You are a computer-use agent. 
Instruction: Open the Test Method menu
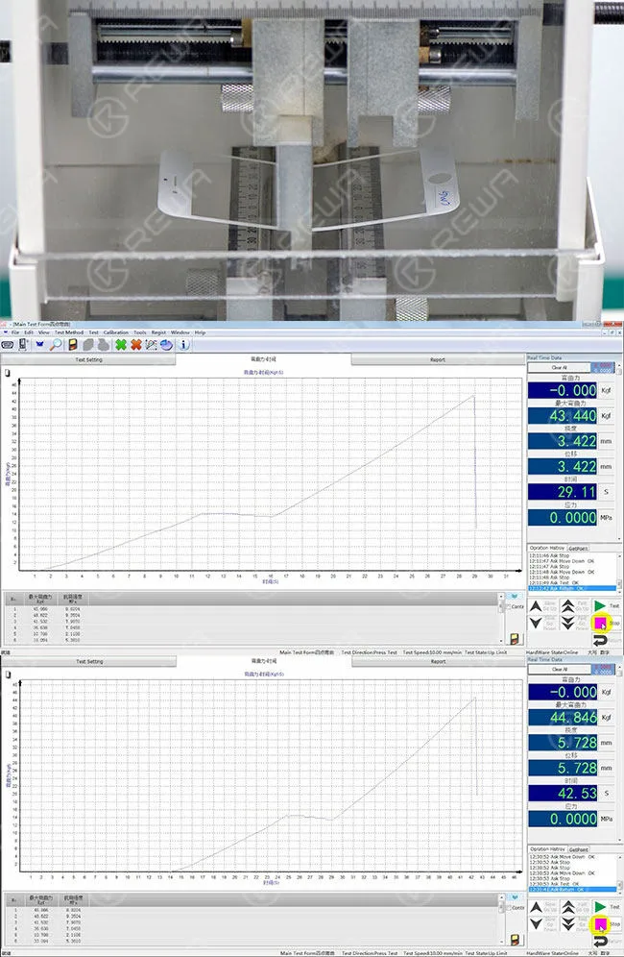pos(69,332)
